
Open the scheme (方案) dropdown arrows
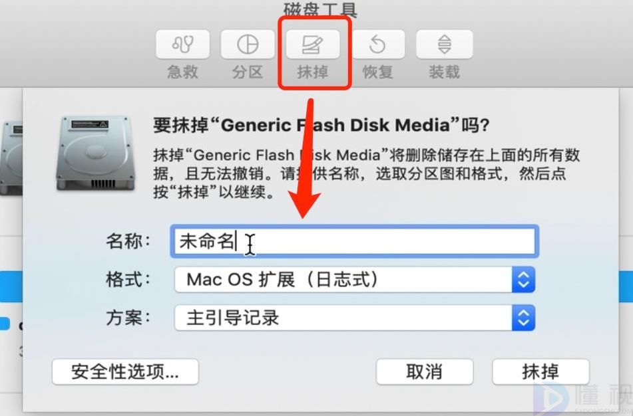click(x=524, y=318)
